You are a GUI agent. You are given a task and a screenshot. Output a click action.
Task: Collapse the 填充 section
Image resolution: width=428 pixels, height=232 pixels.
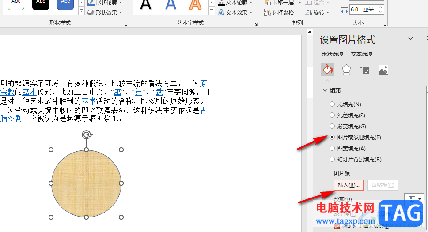tap(325, 90)
